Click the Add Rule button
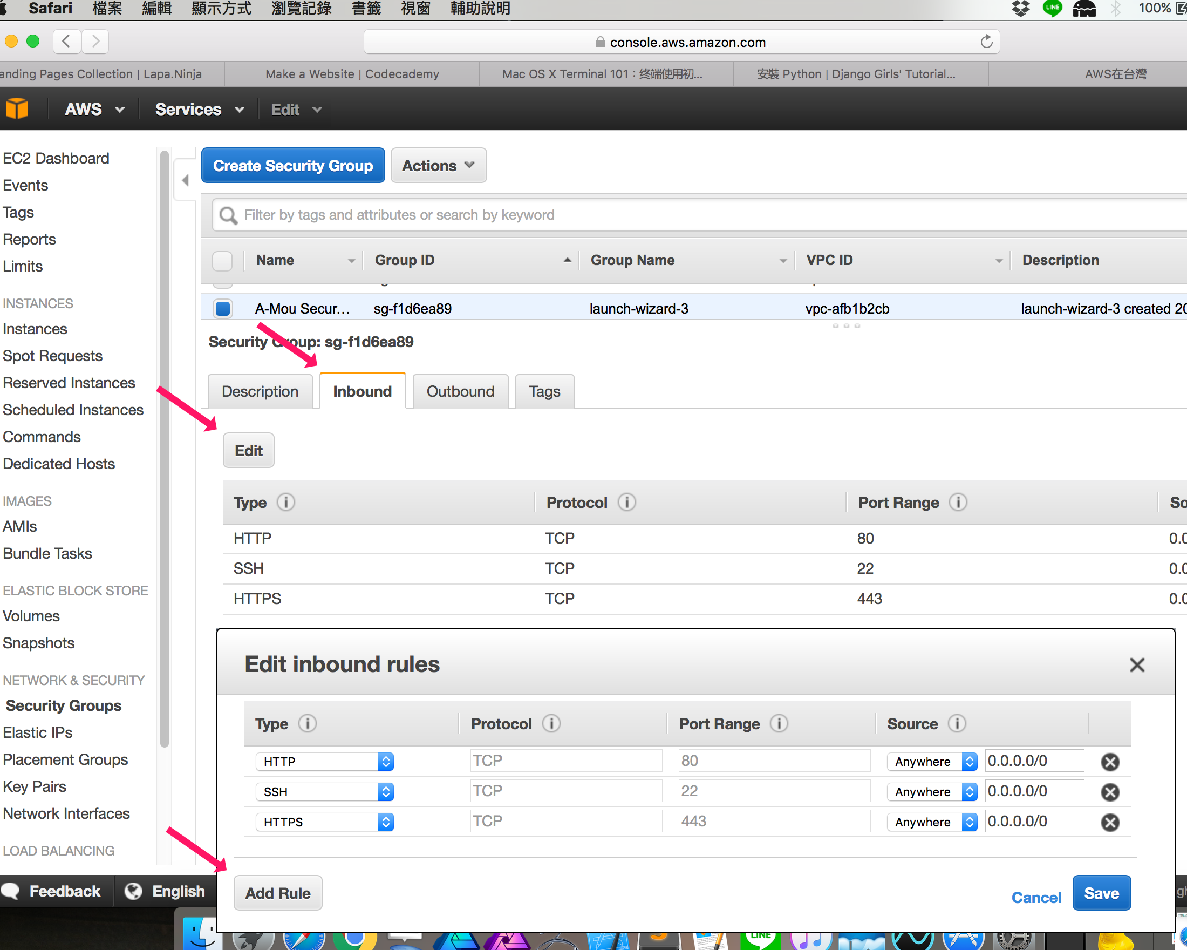 [277, 893]
